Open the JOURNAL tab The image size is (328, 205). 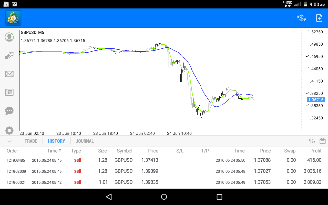85,141
